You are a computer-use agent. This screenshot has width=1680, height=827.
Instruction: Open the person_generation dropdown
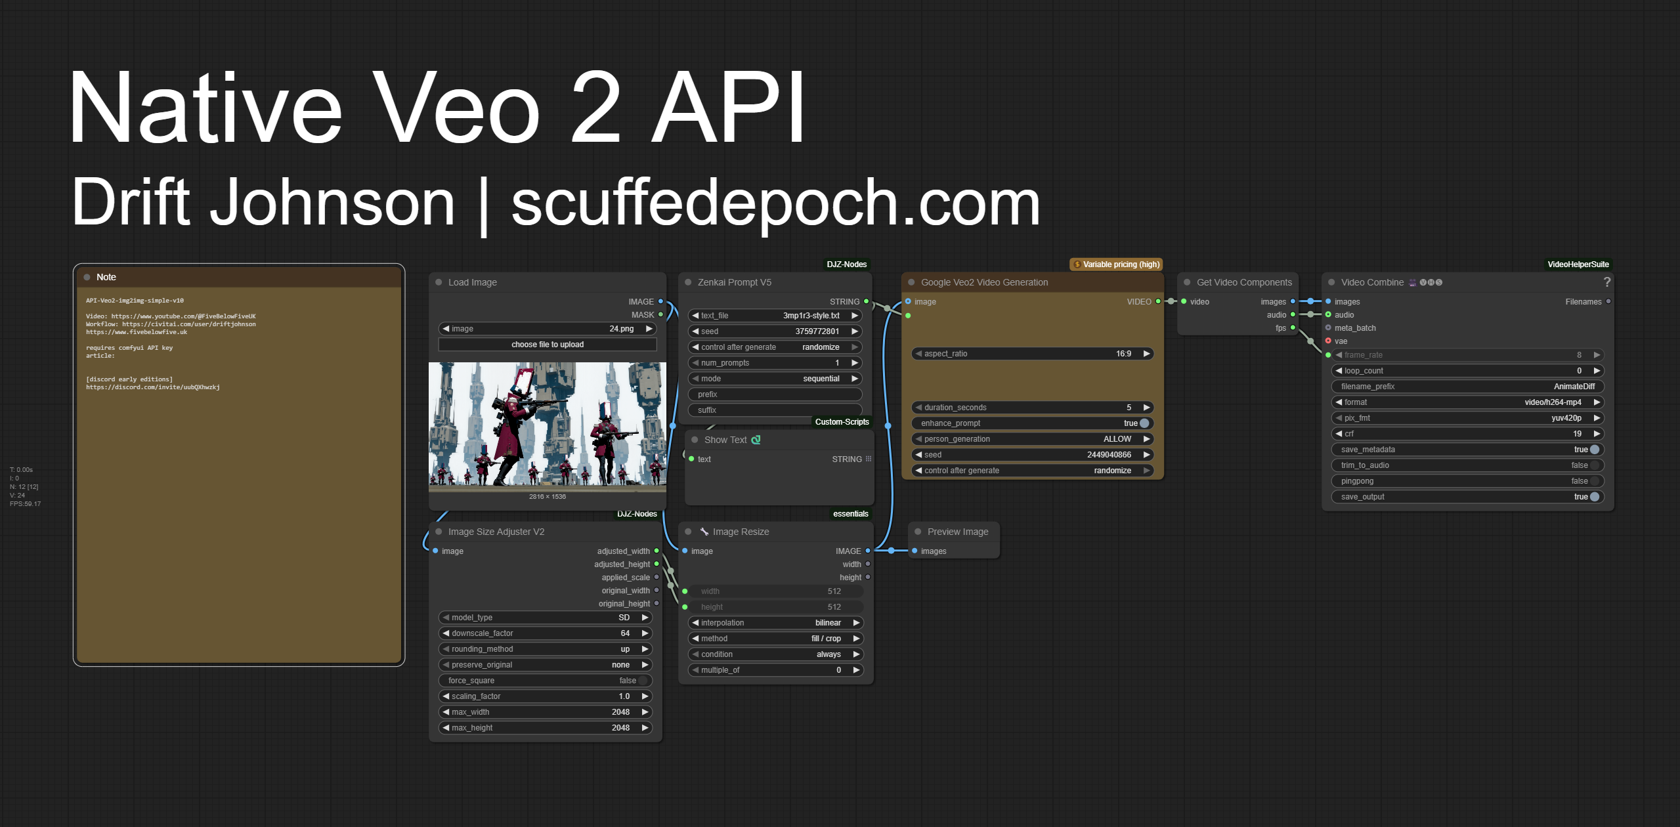1032,439
